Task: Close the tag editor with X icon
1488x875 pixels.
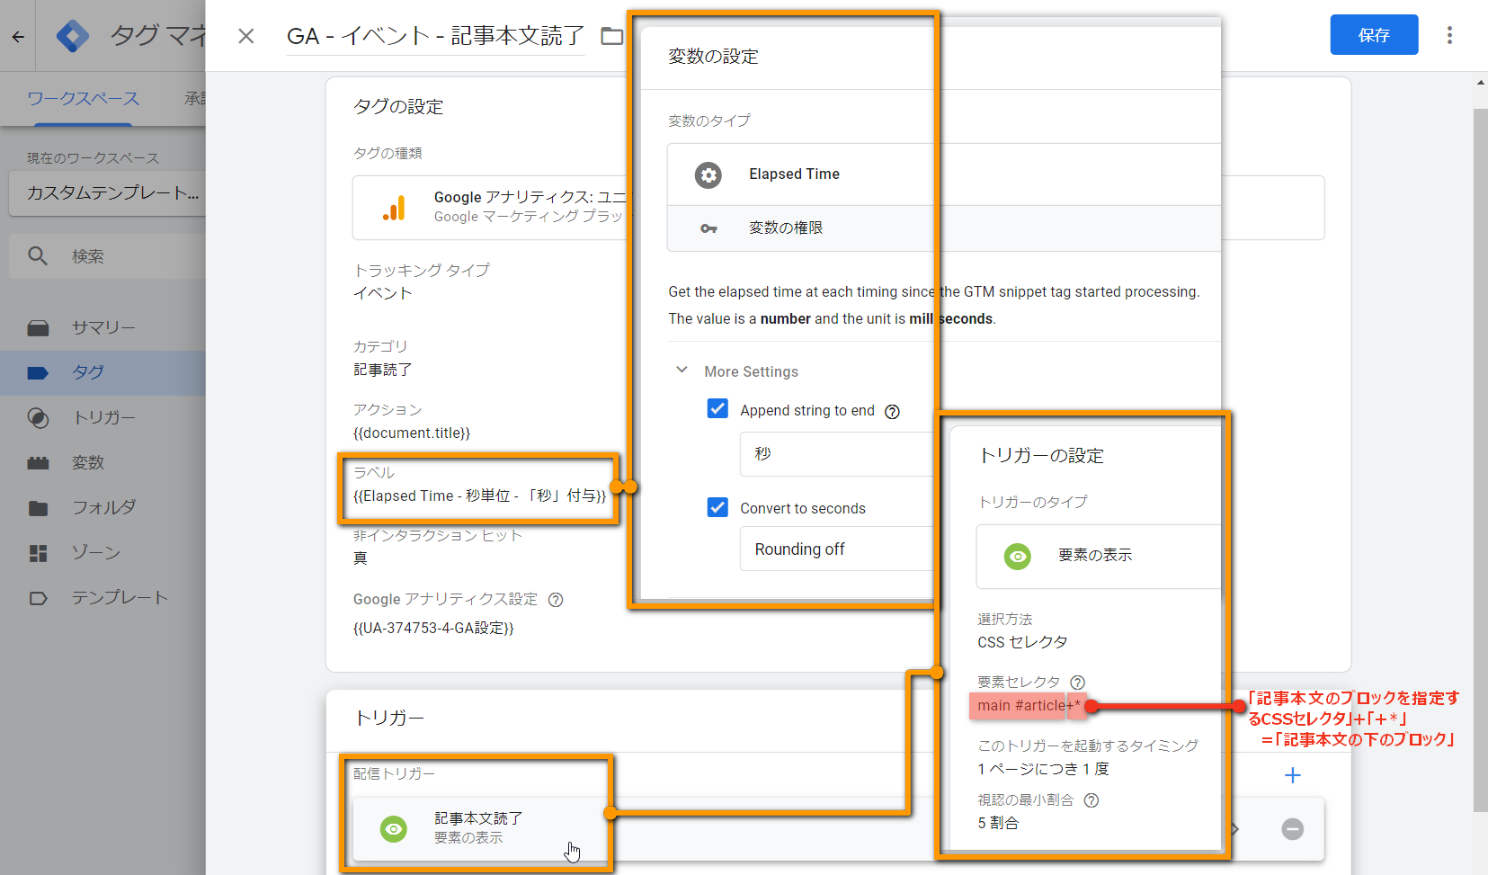Action: (x=245, y=36)
